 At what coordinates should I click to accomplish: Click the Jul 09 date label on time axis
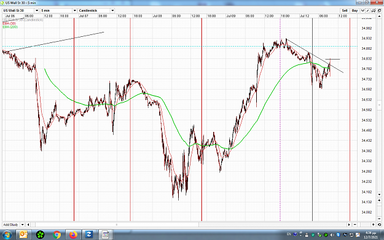click(x=231, y=16)
